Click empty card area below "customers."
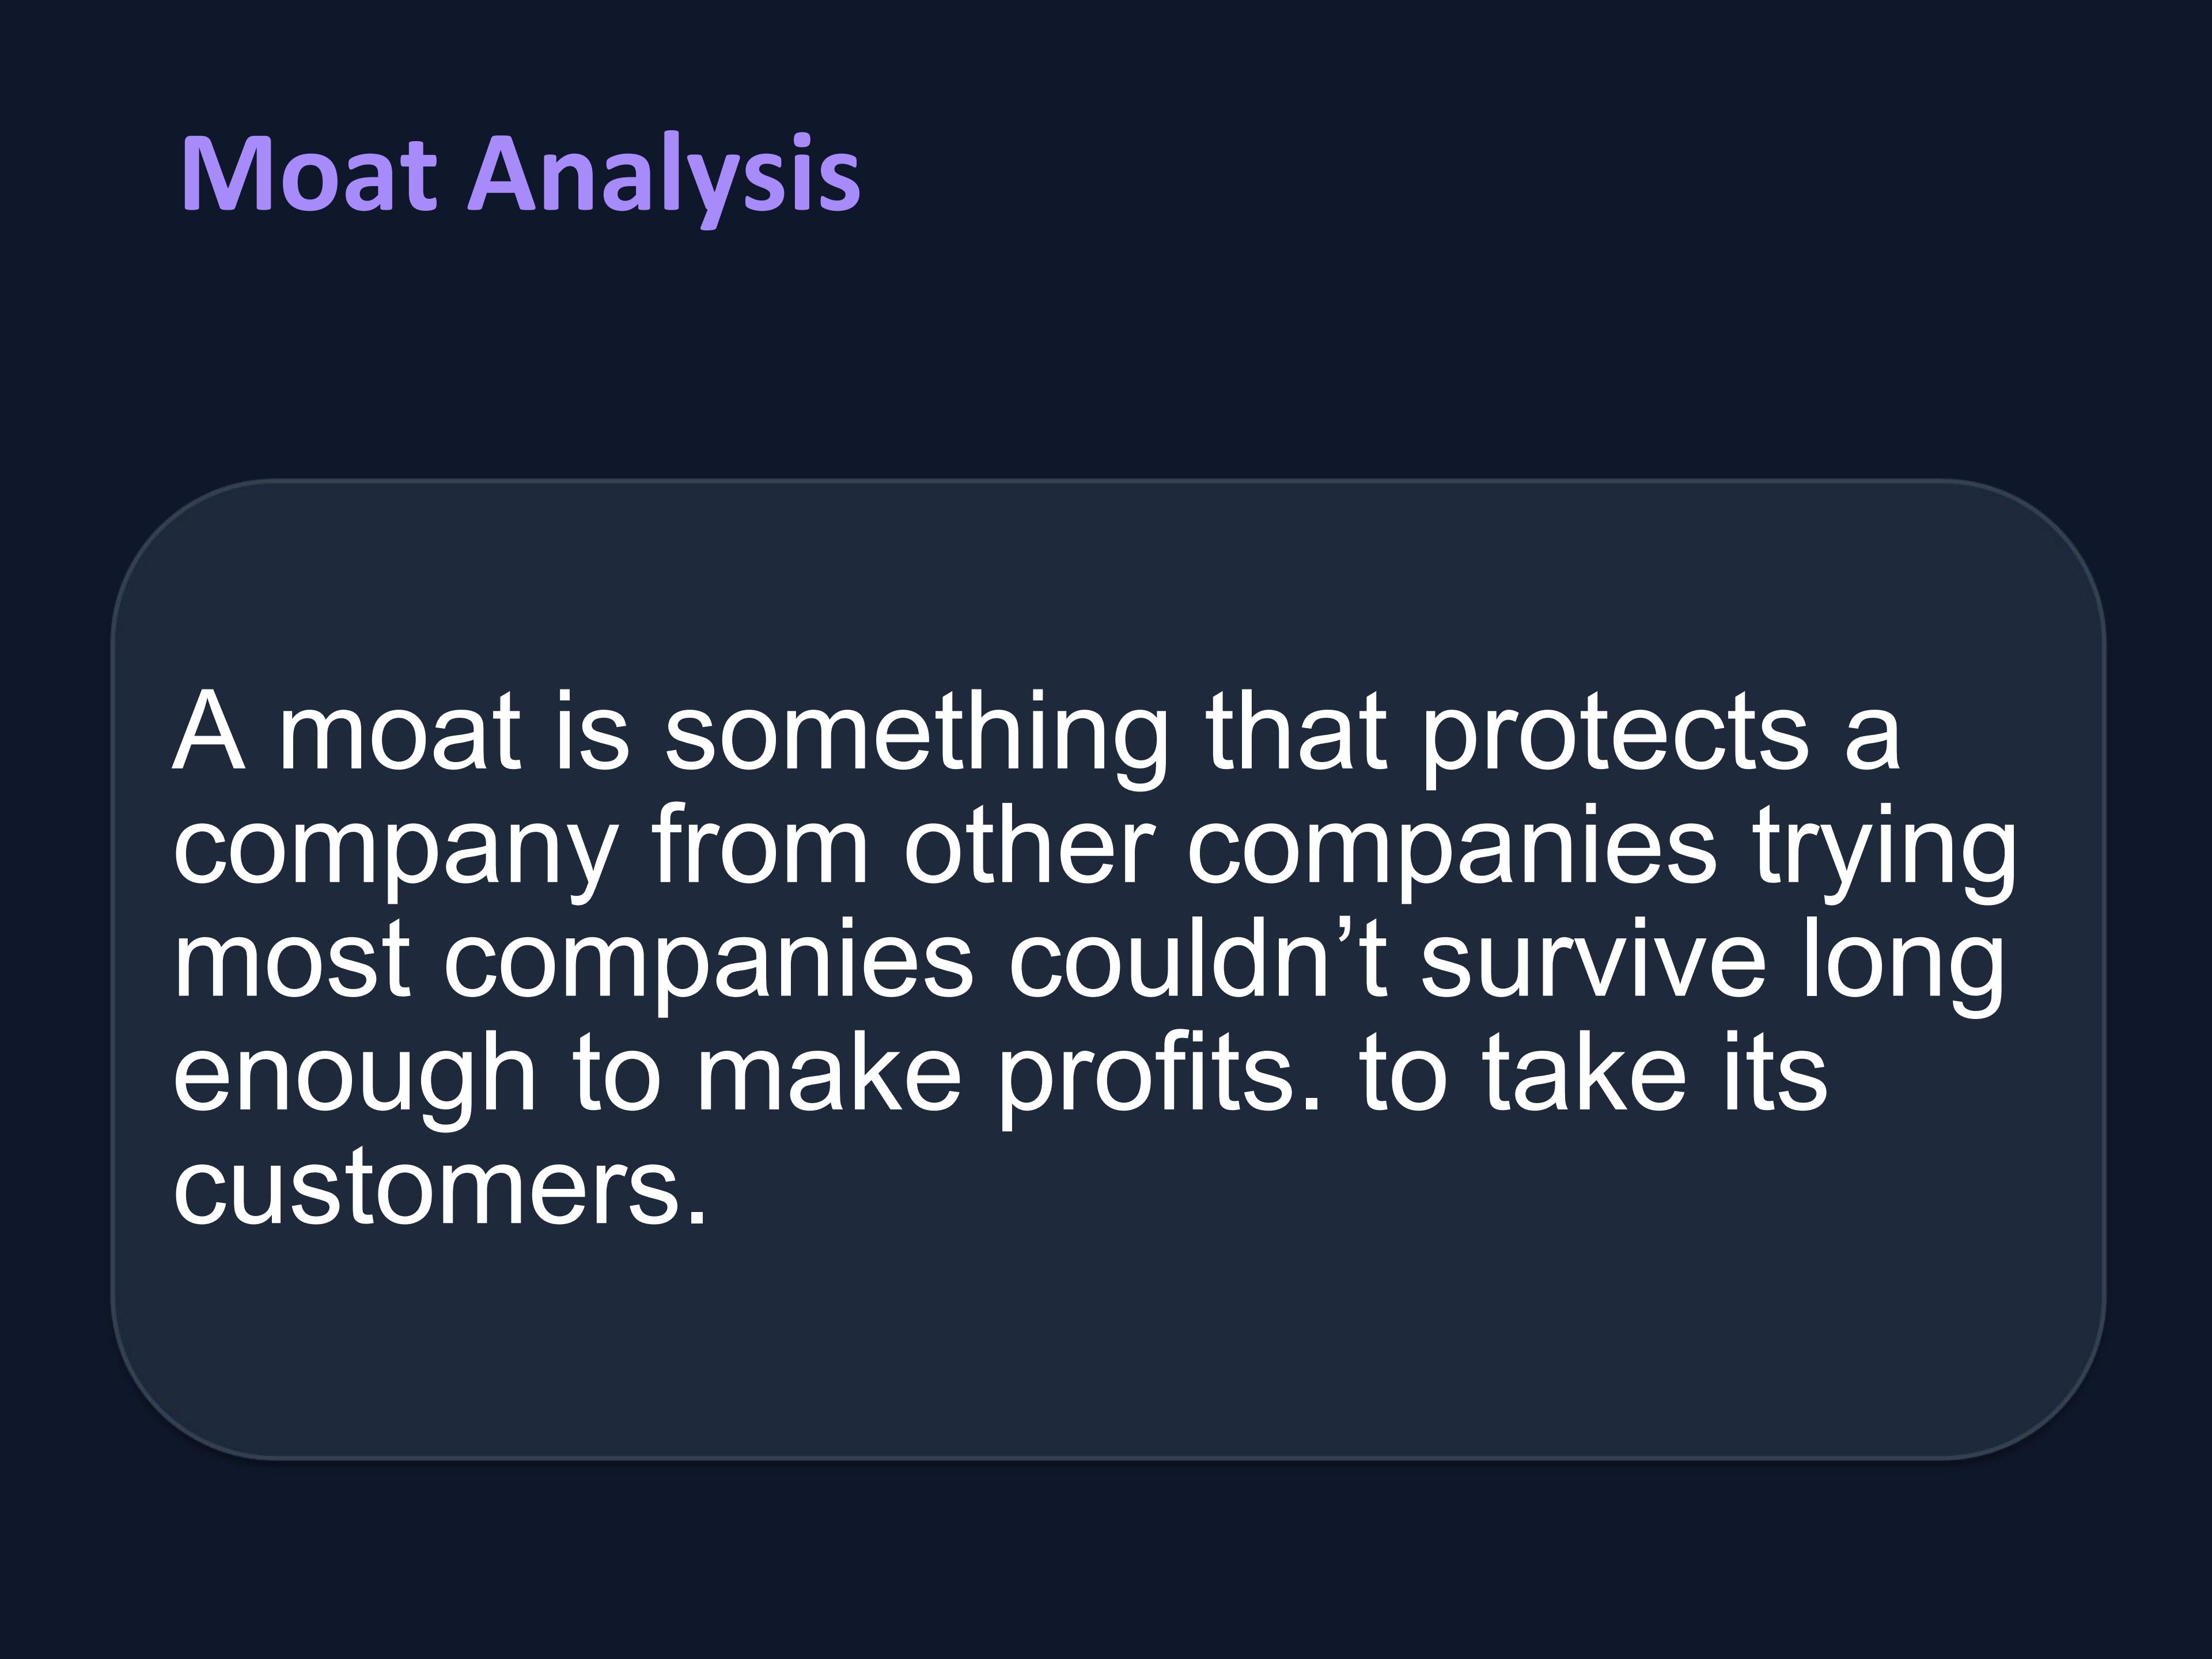Image resolution: width=2212 pixels, height=1659 pixels. [1100, 1340]
